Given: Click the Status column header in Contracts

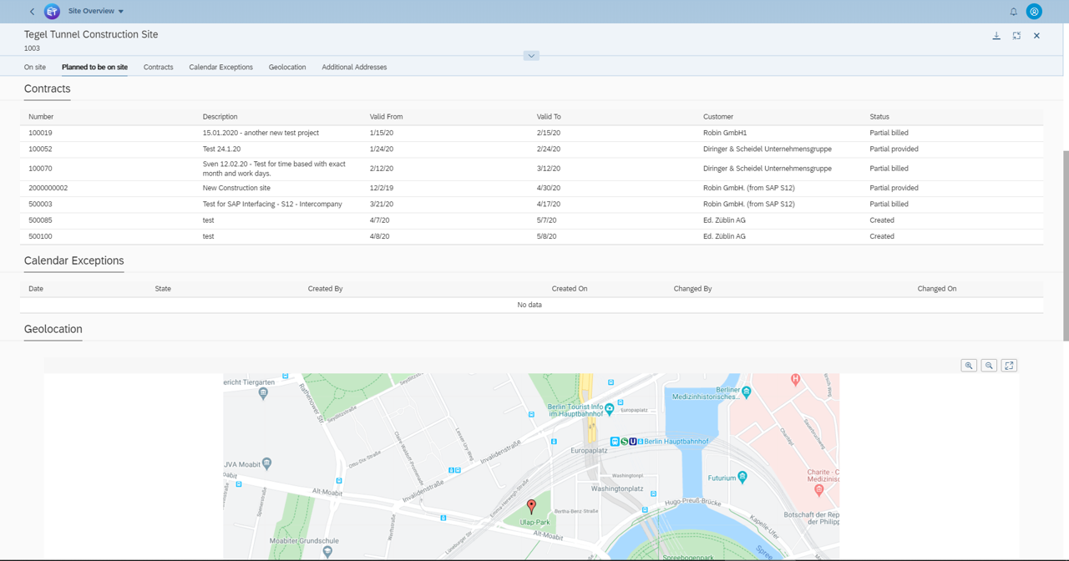Looking at the screenshot, I should tap(879, 117).
